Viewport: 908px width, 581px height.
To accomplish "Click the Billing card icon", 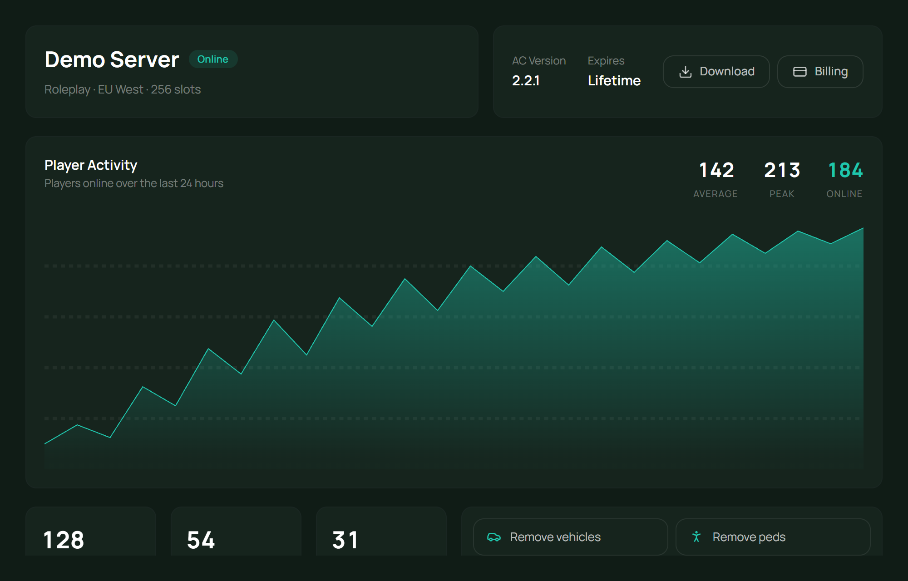I will click(800, 72).
